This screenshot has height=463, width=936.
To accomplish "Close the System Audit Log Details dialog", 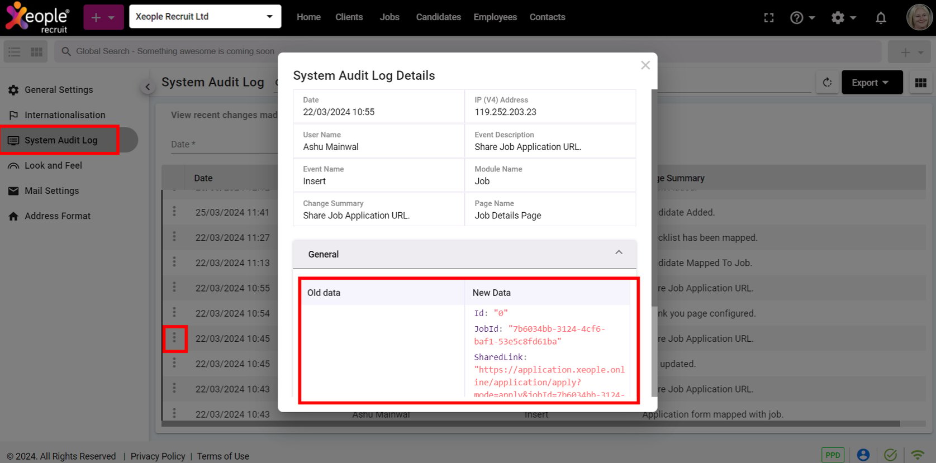I will click(x=645, y=65).
